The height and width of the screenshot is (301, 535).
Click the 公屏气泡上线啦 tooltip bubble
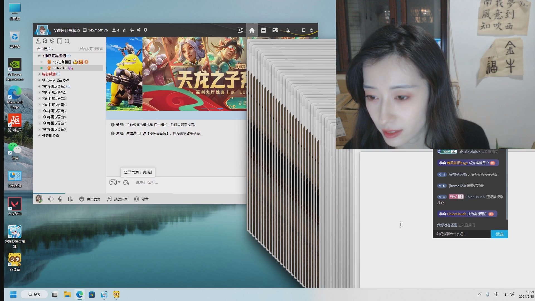pyautogui.click(x=138, y=172)
